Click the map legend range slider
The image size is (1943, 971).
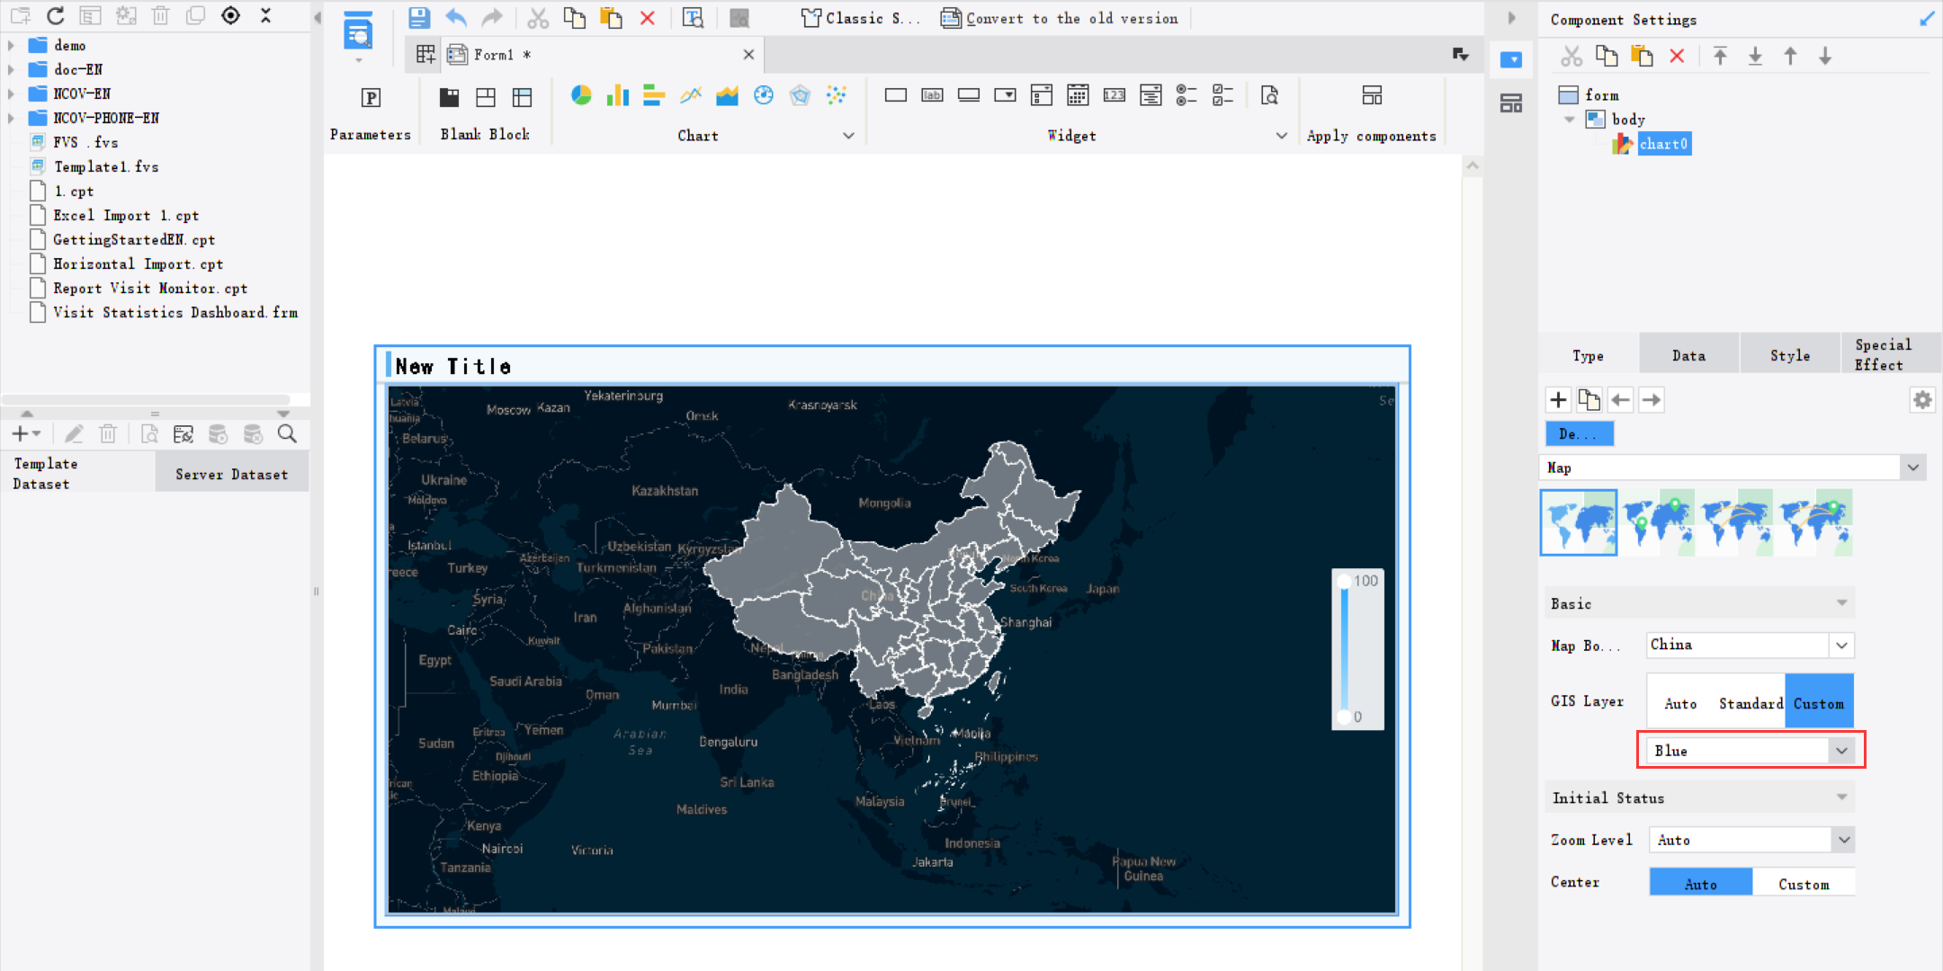1344,648
